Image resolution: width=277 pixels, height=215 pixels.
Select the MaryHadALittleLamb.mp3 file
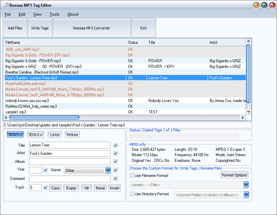(125, 84)
